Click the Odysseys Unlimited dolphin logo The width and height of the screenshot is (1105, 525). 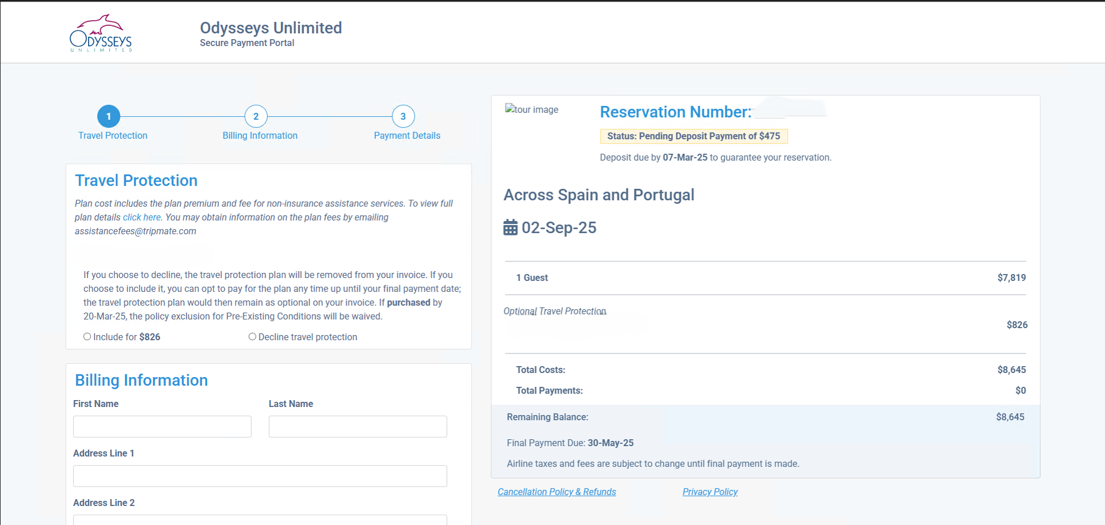coord(101,33)
